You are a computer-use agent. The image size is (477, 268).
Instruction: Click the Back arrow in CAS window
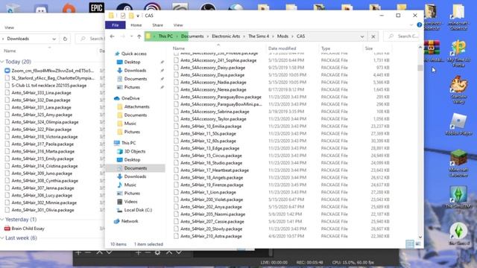pos(112,36)
